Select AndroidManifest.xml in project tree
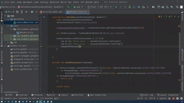This screenshot has height=103, width=184. pos(21,22)
